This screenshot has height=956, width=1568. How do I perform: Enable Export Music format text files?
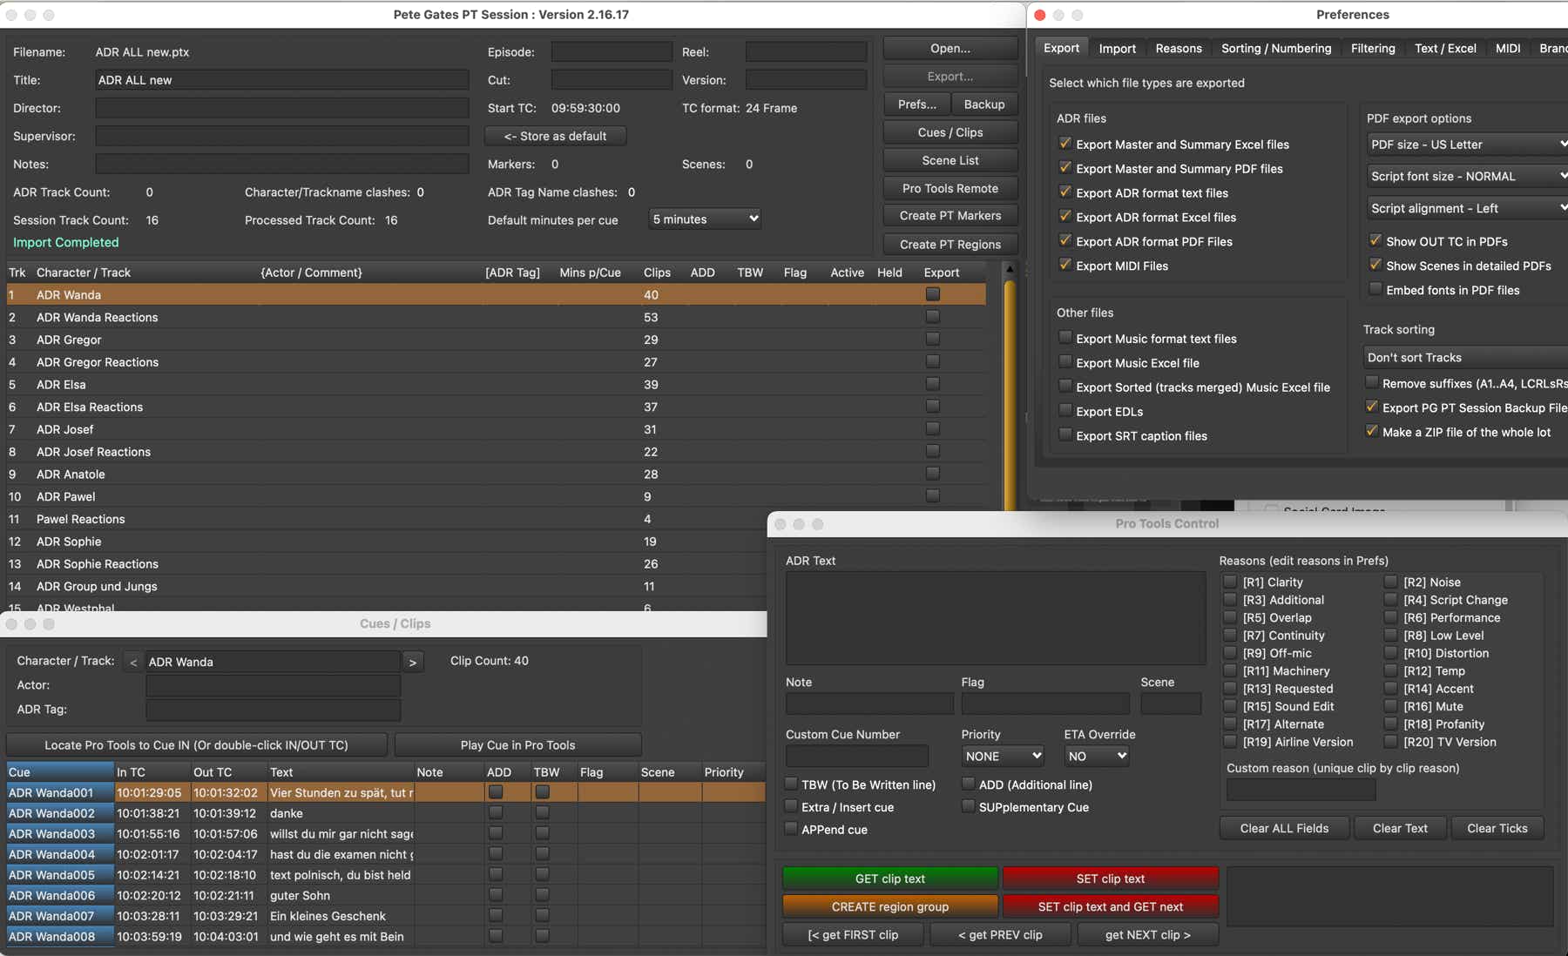(x=1064, y=338)
